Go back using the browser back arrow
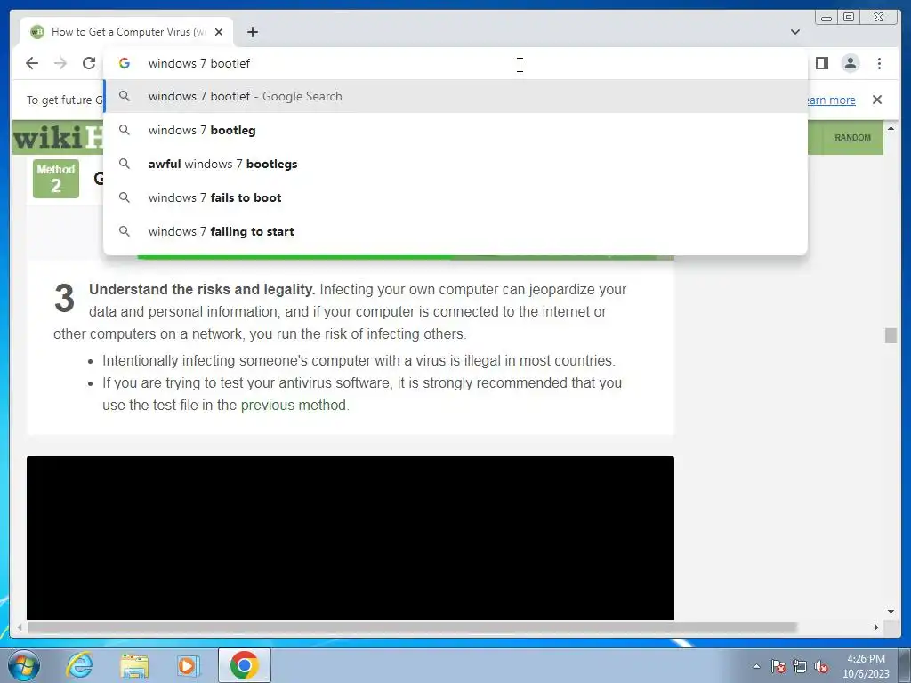Screen dimensions: 911x683 [32, 63]
